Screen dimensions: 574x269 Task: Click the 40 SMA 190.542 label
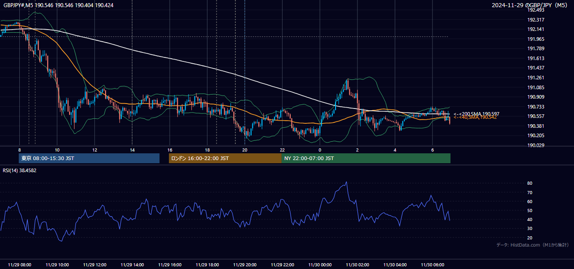point(475,117)
